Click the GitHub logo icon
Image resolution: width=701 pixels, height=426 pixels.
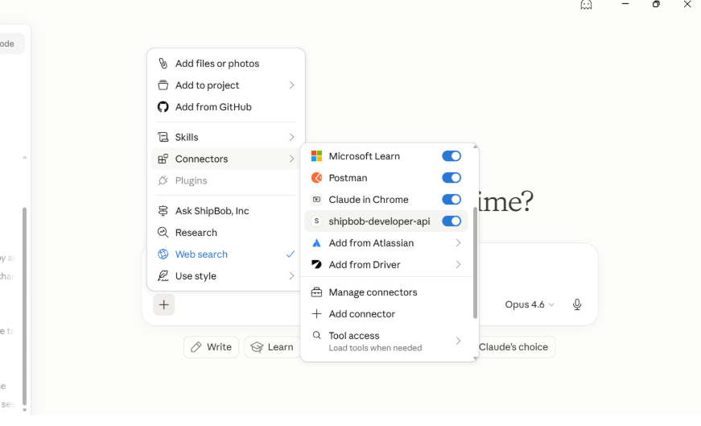[163, 107]
